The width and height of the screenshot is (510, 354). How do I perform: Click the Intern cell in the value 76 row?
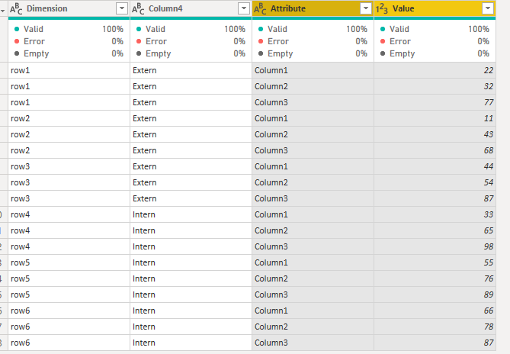click(x=191, y=278)
